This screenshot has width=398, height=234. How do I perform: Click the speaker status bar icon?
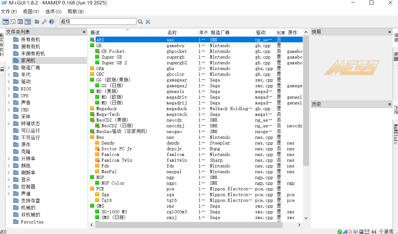pyautogui.click(x=356, y=231)
